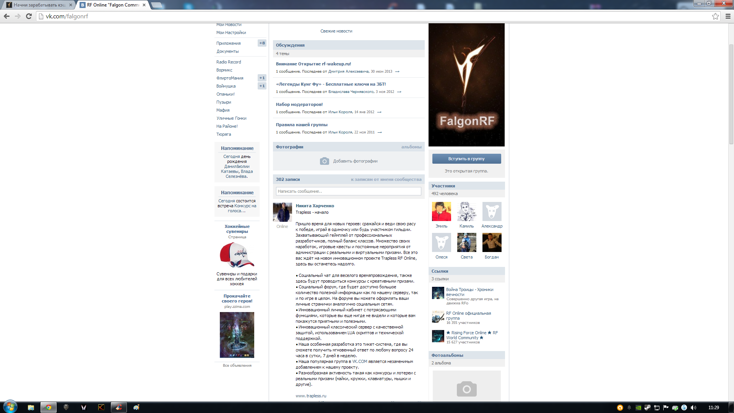
Task: Open the Chrome menu hamburger icon
Action: pyautogui.click(x=728, y=16)
